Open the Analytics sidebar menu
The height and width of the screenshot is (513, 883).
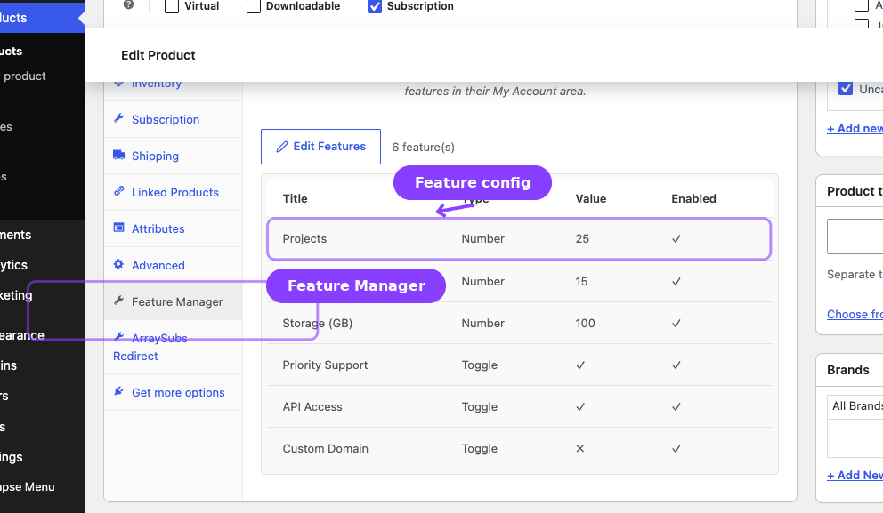[13, 265]
